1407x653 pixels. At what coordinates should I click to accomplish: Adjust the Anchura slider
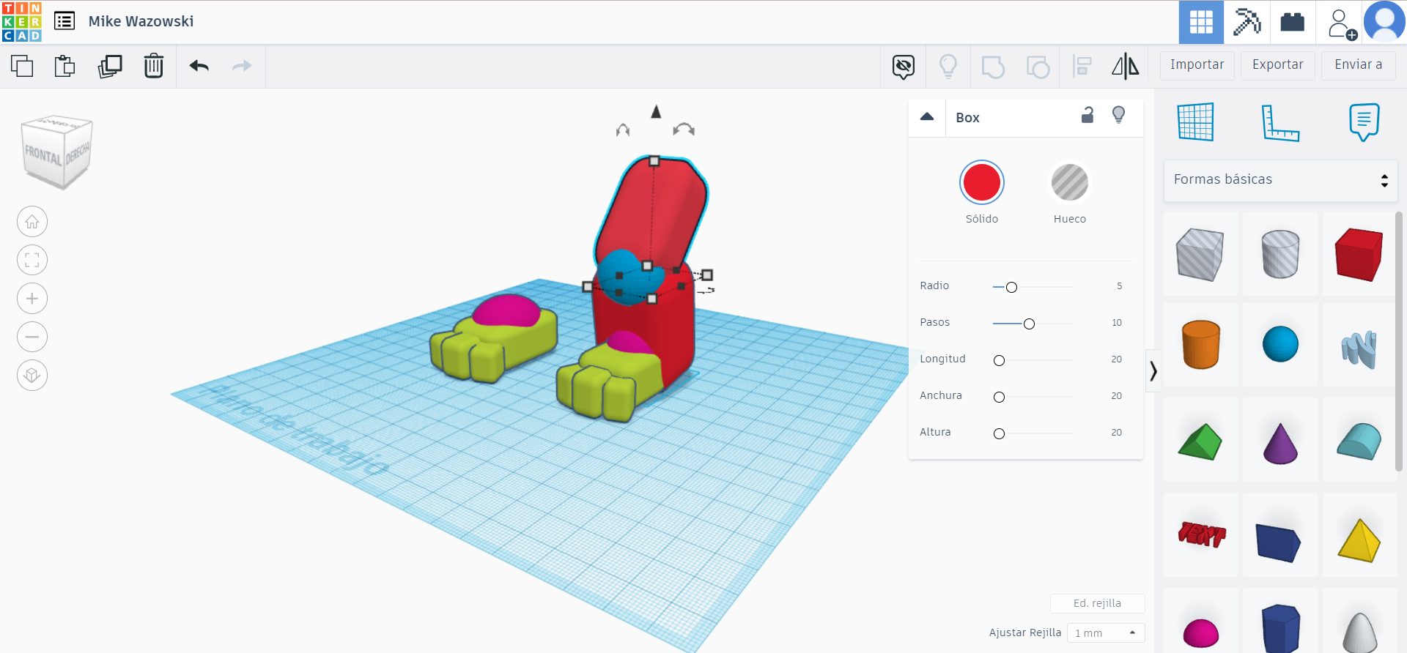[999, 397]
